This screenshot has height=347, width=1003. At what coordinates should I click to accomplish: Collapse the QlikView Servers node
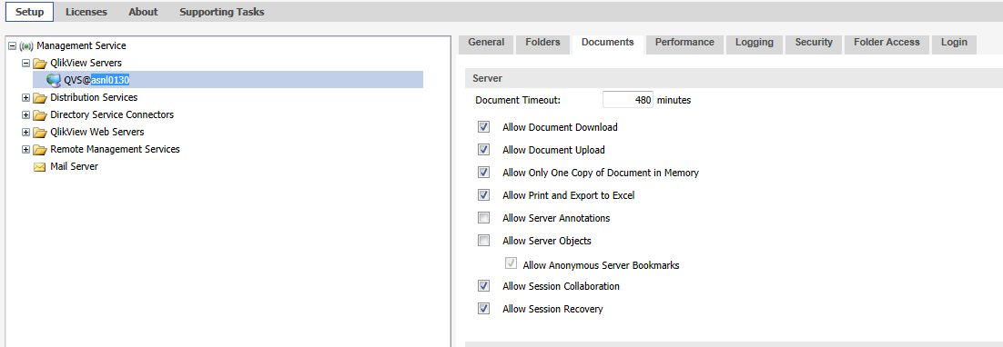pyautogui.click(x=25, y=64)
